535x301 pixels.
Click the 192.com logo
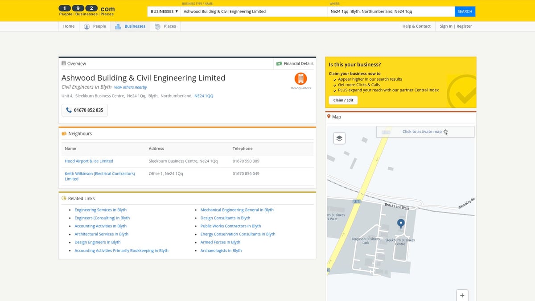point(86,10)
